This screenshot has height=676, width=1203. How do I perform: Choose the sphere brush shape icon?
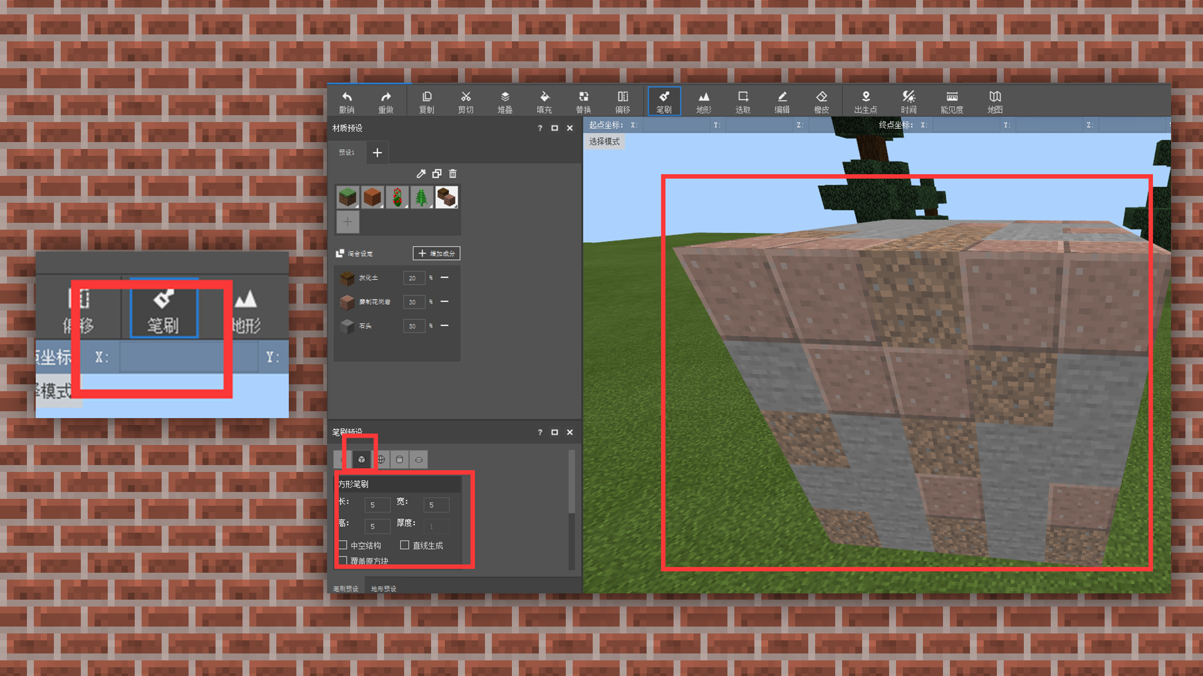click(381, 459)
